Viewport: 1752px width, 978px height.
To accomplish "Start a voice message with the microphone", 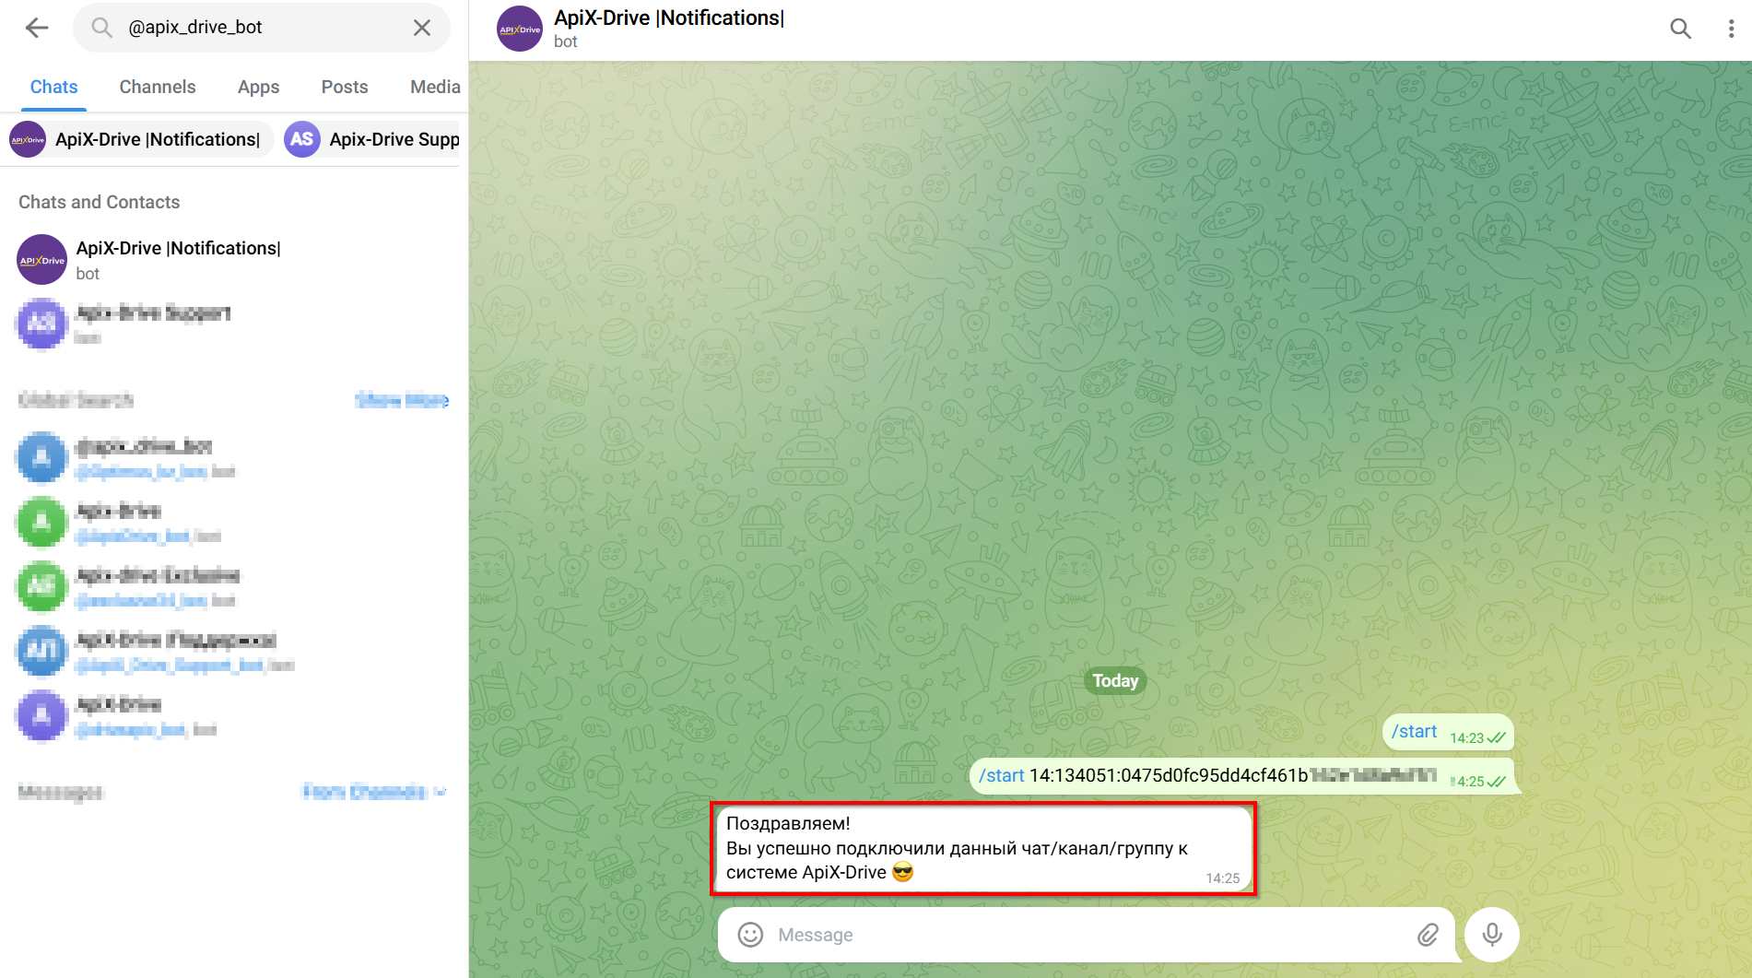I will [1492, 935].
